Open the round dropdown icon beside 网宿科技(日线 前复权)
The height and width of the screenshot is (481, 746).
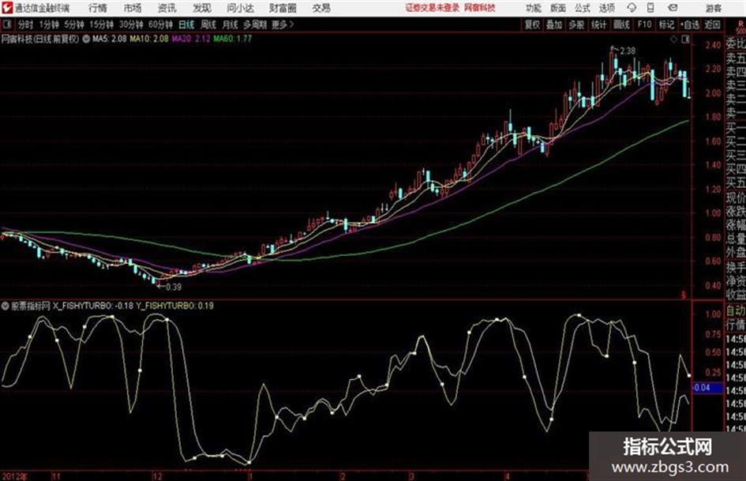(x=86, y=39)
